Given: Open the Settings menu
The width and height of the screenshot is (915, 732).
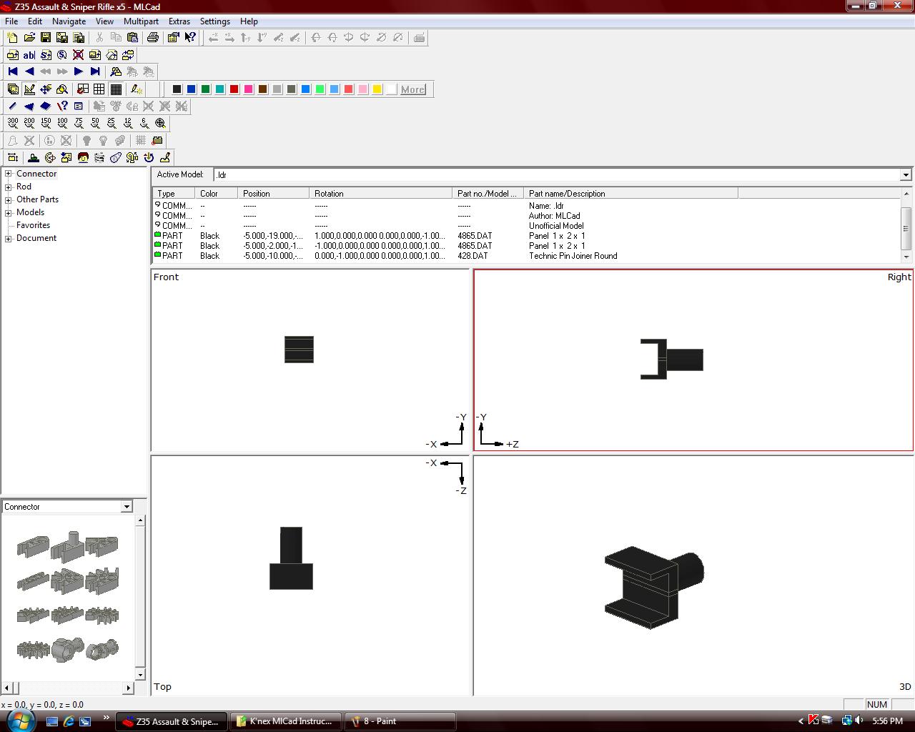Looking at the screenshot, I should click(214, 21).
